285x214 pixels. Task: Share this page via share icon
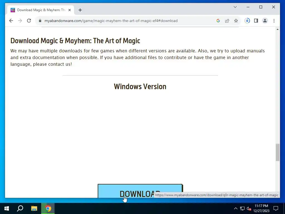click(x=227, y=21)
